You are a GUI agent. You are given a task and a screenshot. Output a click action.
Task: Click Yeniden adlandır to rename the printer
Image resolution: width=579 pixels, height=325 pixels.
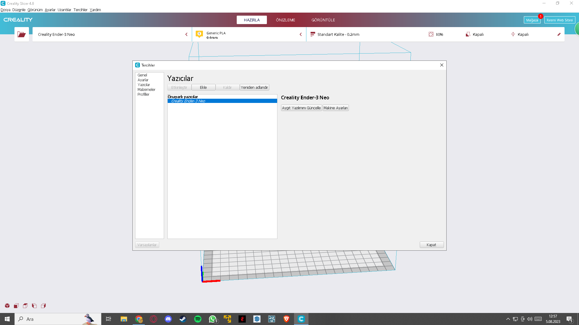[254, 87]
